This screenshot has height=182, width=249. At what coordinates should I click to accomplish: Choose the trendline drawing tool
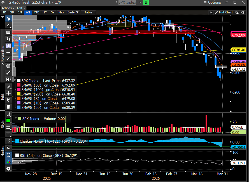(x=8, y=72)
